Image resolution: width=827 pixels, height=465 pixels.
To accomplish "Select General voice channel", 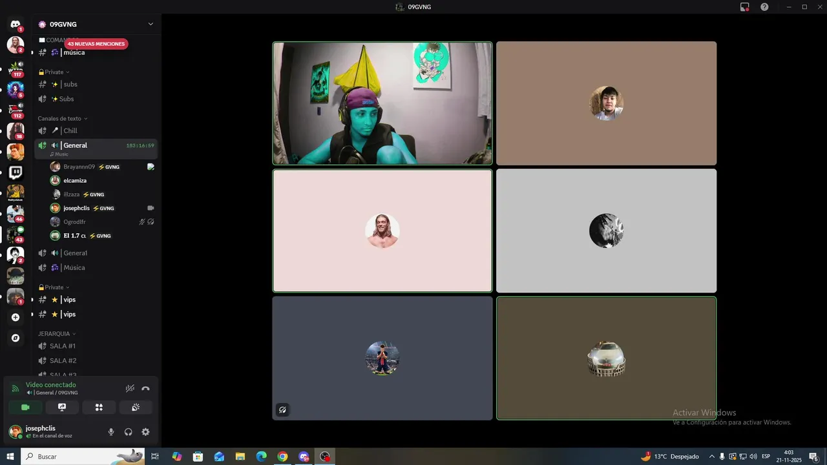I will pos(96,148).
